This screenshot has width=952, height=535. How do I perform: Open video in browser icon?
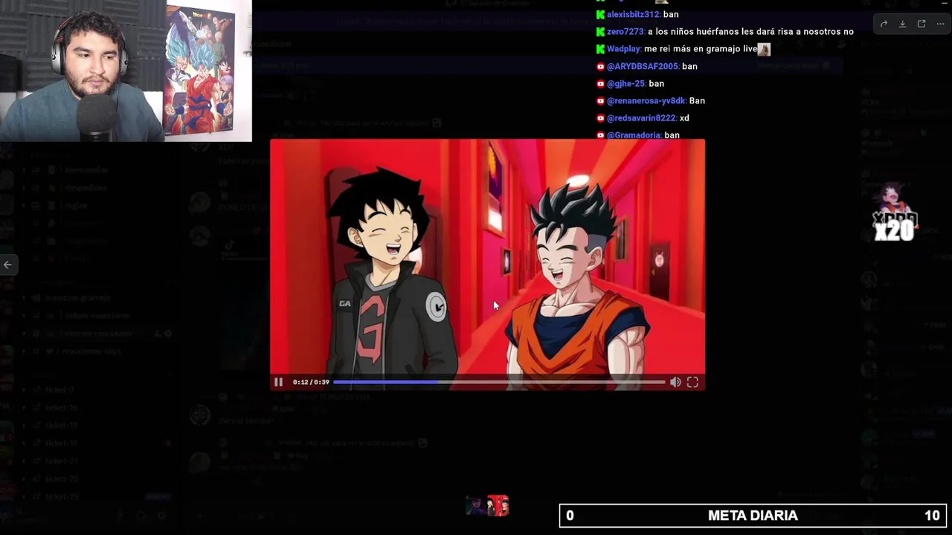tap(922, 24)
